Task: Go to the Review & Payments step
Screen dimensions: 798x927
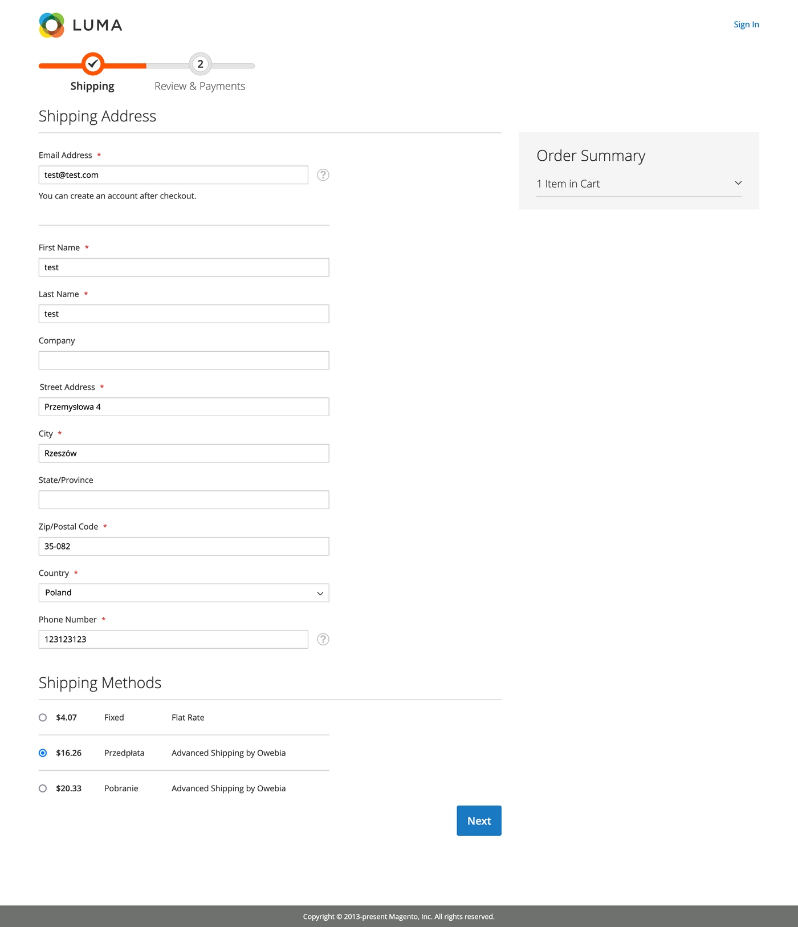Action: coord(199,86)
